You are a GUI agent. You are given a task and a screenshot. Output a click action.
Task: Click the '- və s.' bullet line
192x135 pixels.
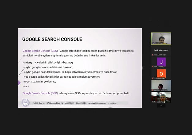[26, 87]
